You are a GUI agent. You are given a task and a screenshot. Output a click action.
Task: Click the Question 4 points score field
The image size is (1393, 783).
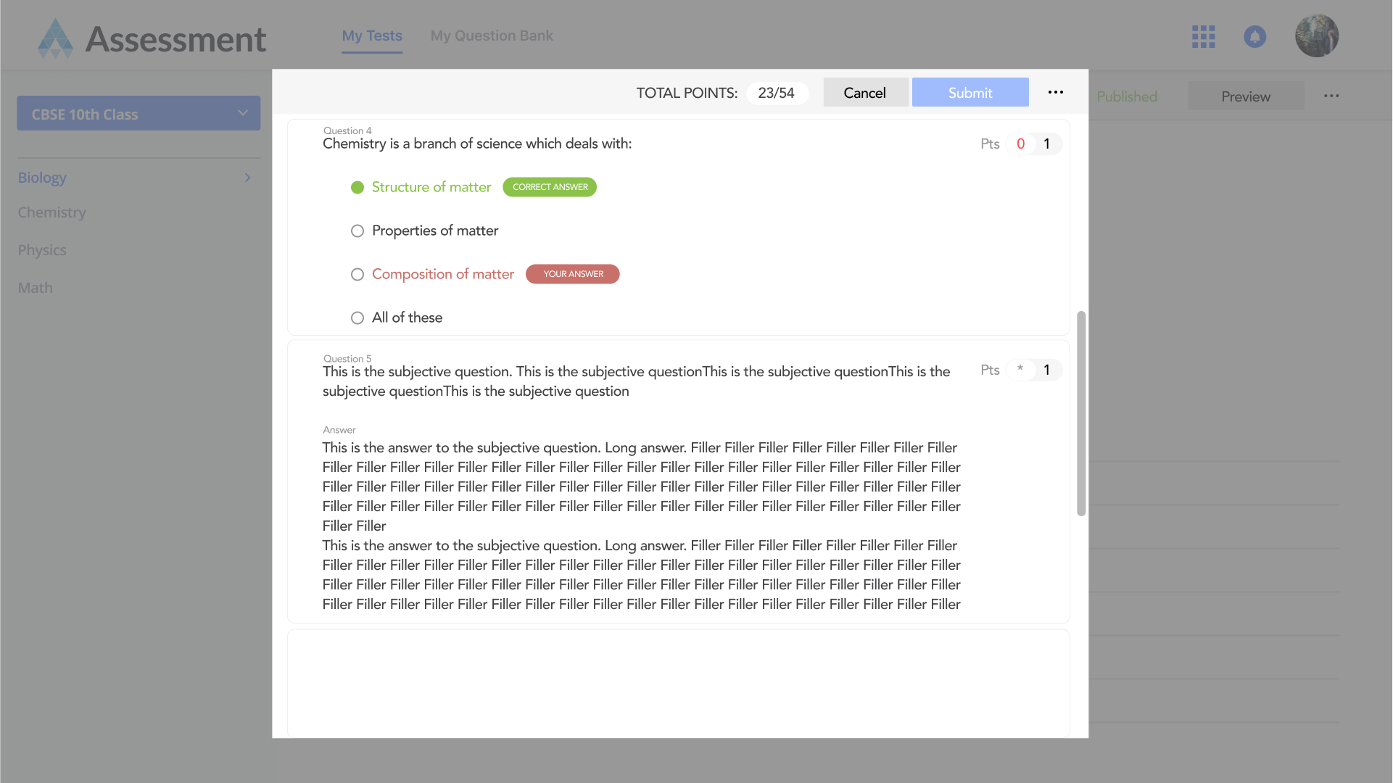1020,144
